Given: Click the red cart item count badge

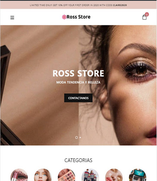Looking at the screenshot, I should [x=147, y=14].
